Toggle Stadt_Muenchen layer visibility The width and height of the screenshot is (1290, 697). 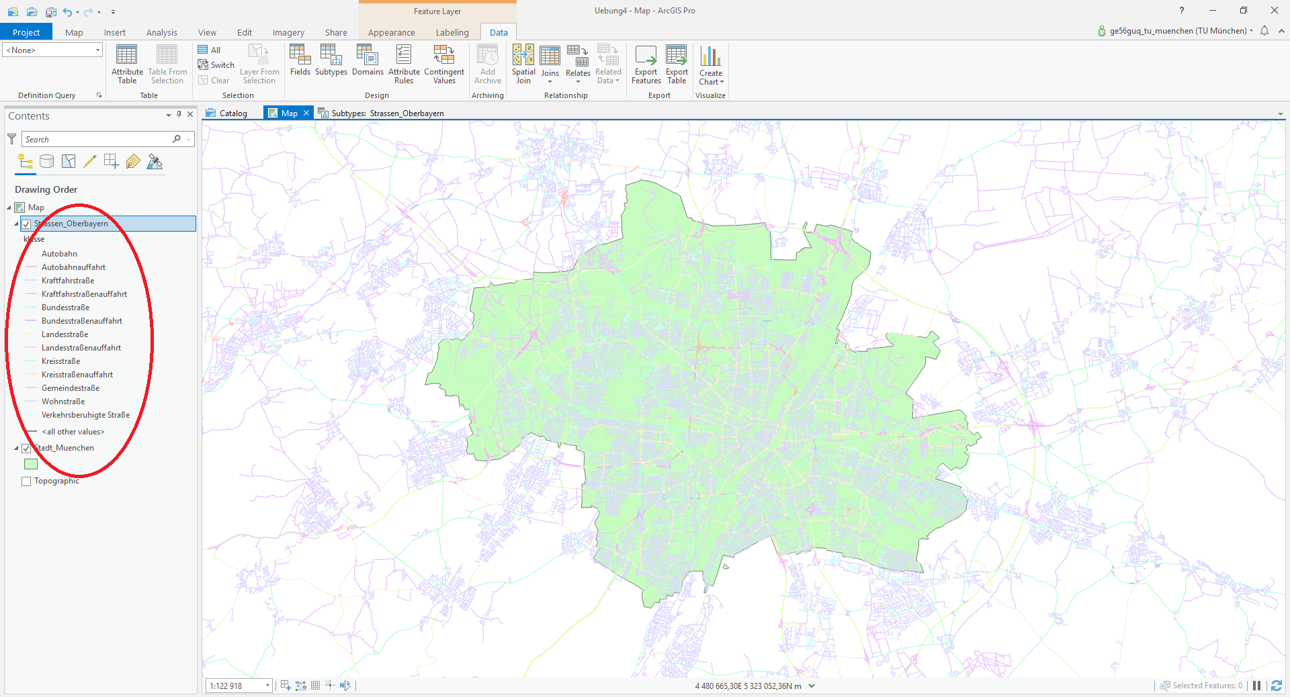pos(26,448)
